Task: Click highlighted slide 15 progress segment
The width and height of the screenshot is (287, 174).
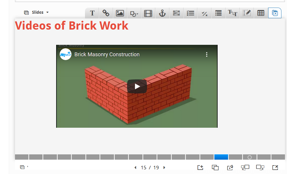Action: [221, 157]
